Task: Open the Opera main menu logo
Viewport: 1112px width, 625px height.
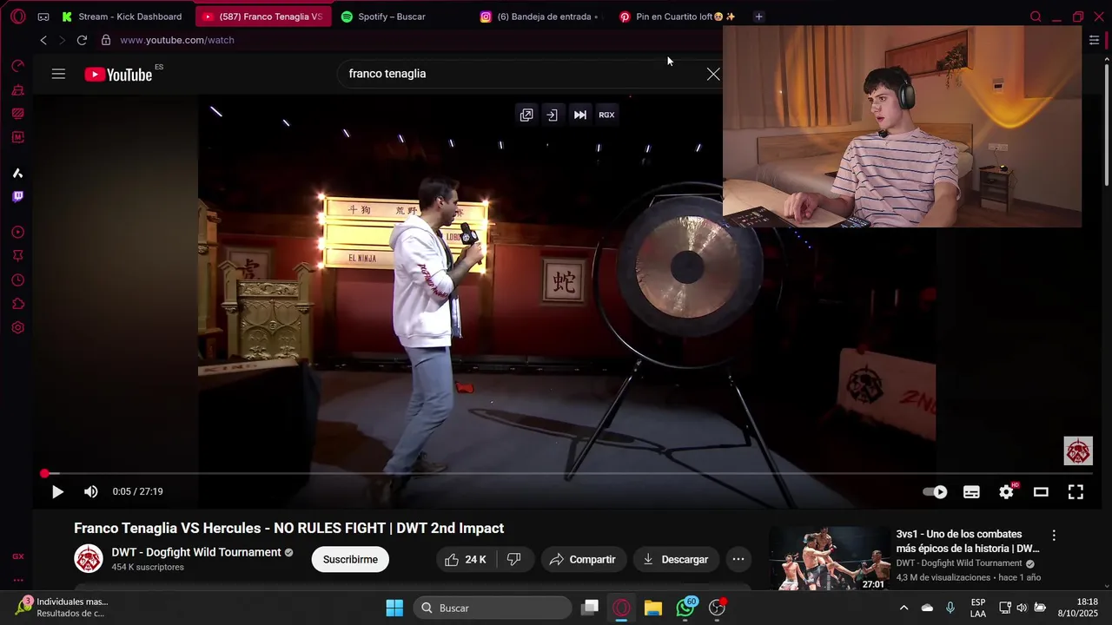Action: click(17, 16)
